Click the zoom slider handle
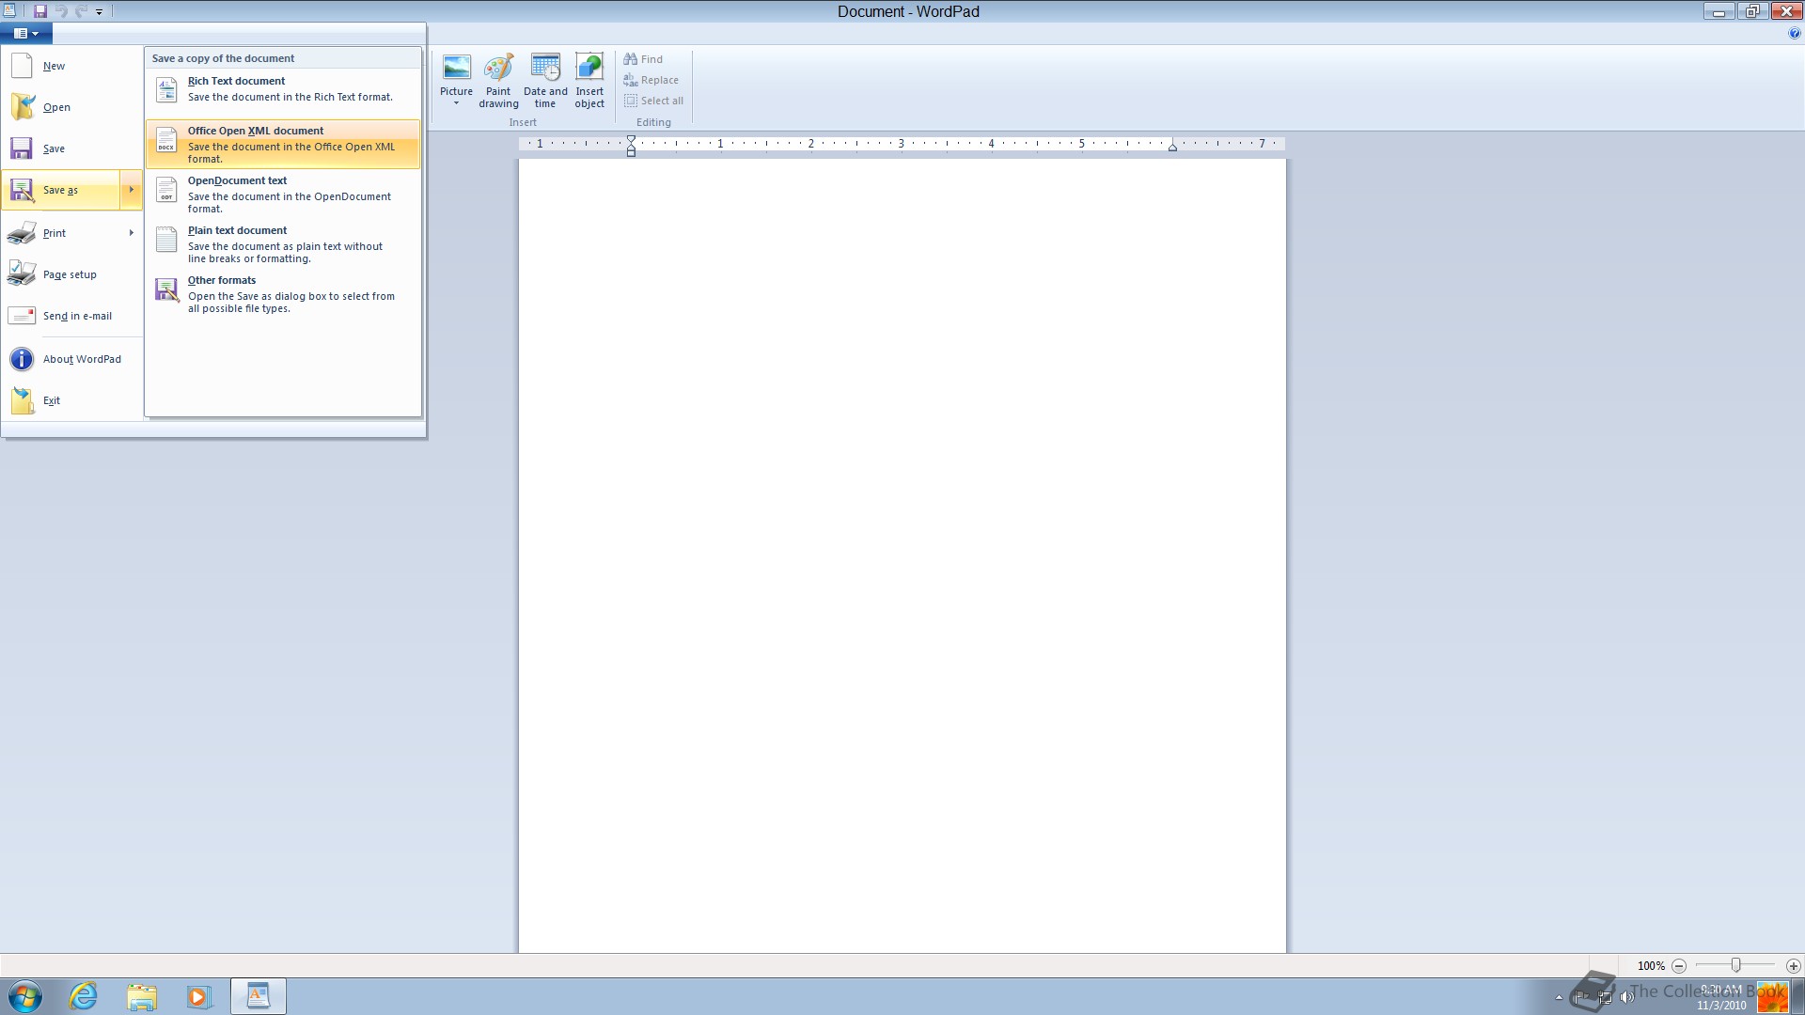Viewport: 1805px width, 1015px height. coord(1735,965)
